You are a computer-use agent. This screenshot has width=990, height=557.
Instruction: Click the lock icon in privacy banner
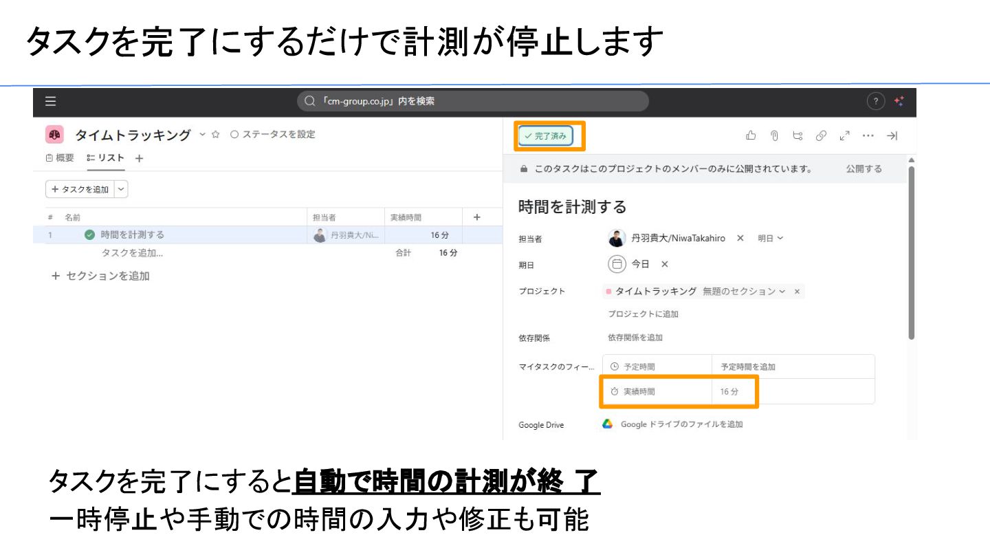click(524, 168)
